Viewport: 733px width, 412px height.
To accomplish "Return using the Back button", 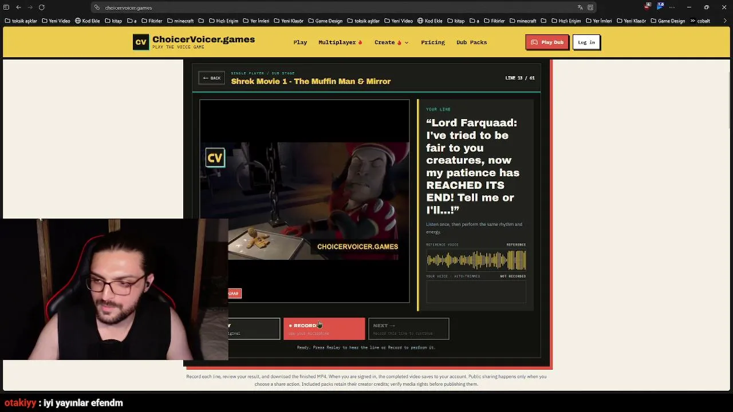I will pos(212,78).
